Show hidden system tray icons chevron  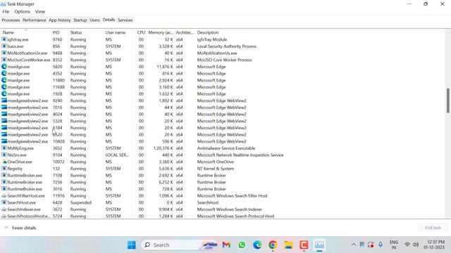354,245
